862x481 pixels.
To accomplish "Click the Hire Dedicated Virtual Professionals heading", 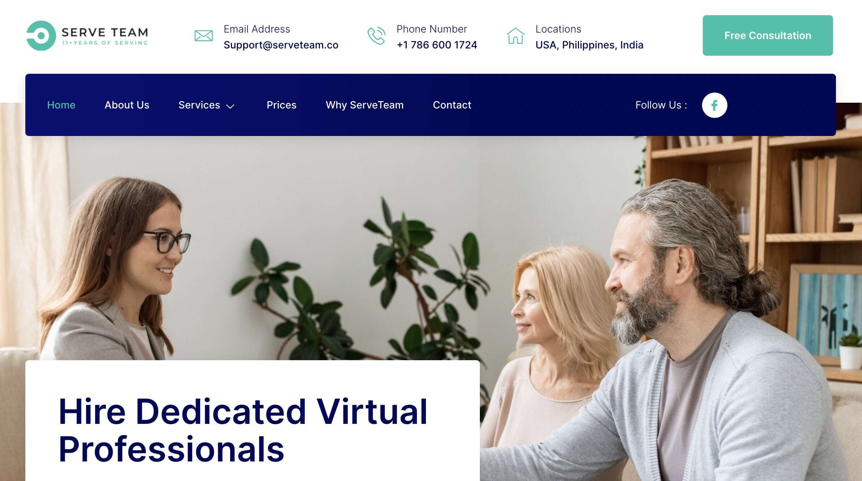I will pos(243,430).
